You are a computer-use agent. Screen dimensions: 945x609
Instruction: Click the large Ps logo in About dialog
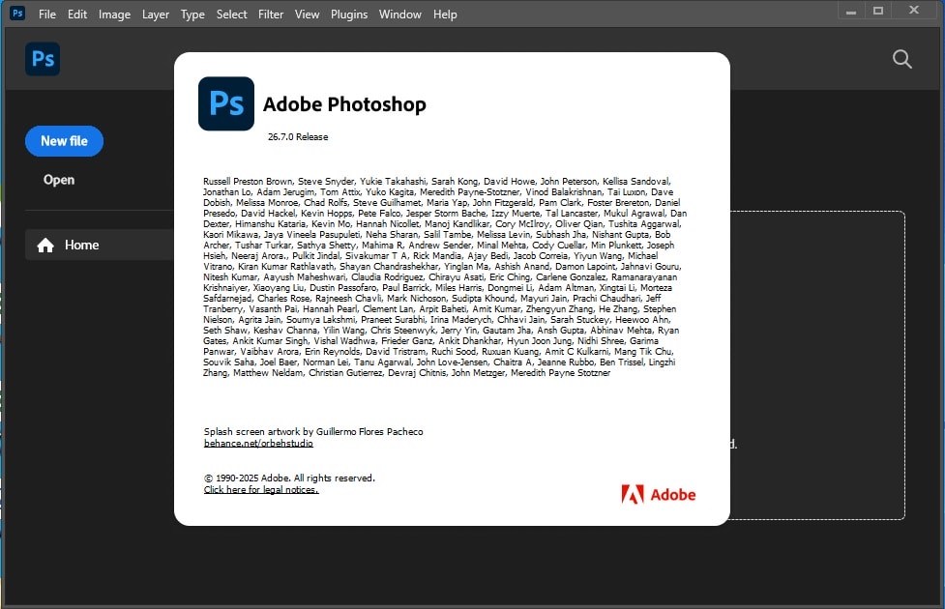point(226,103)
